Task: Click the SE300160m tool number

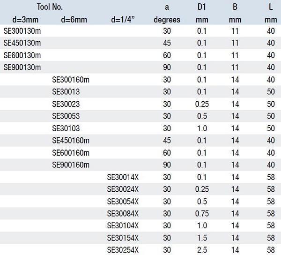Action: coord(71,79)
